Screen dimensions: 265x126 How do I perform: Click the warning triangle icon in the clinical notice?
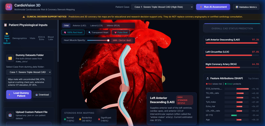coord(24,17)
